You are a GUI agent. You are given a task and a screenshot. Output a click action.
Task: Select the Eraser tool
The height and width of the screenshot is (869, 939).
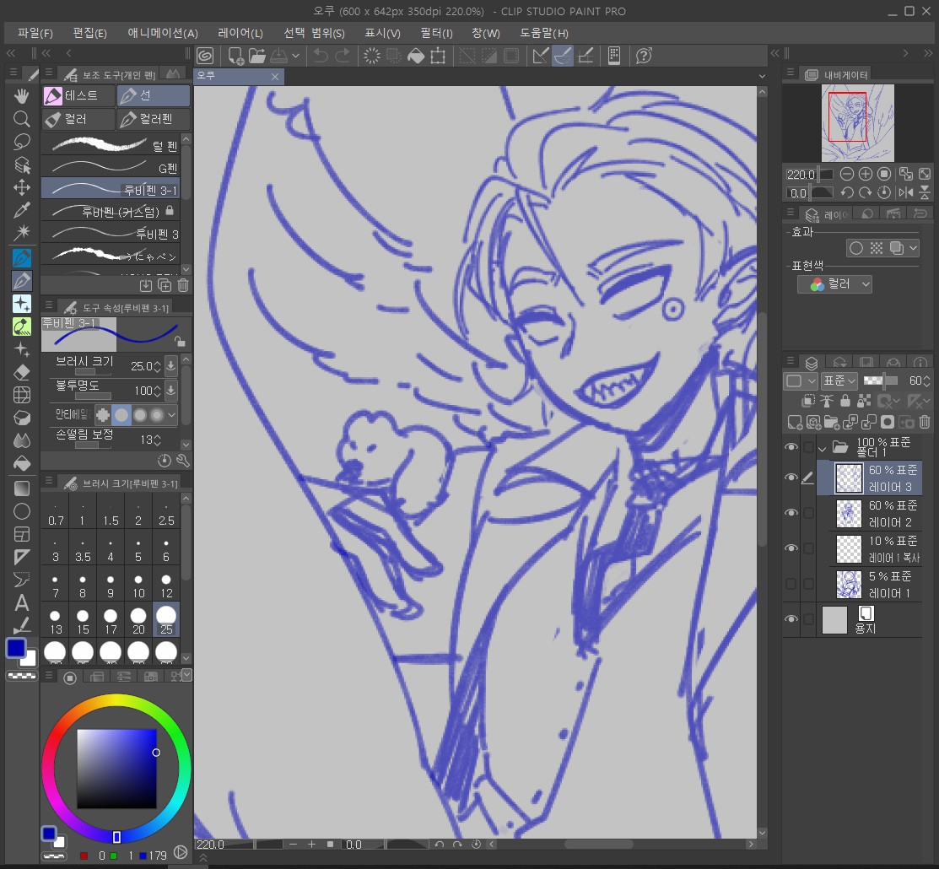tap(22, 372)
